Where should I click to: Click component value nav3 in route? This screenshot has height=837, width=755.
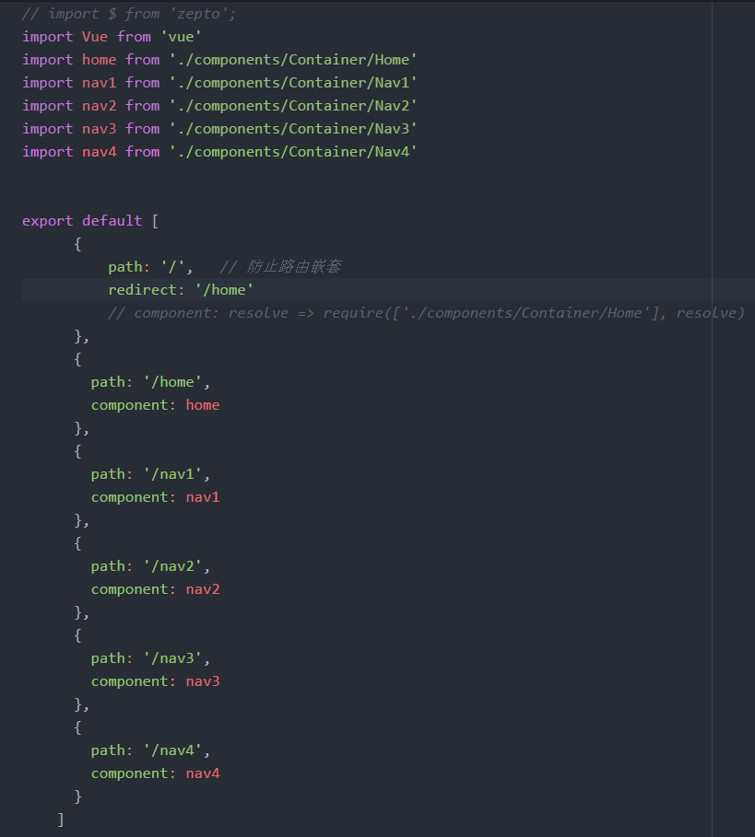click(x=203, y=681)
